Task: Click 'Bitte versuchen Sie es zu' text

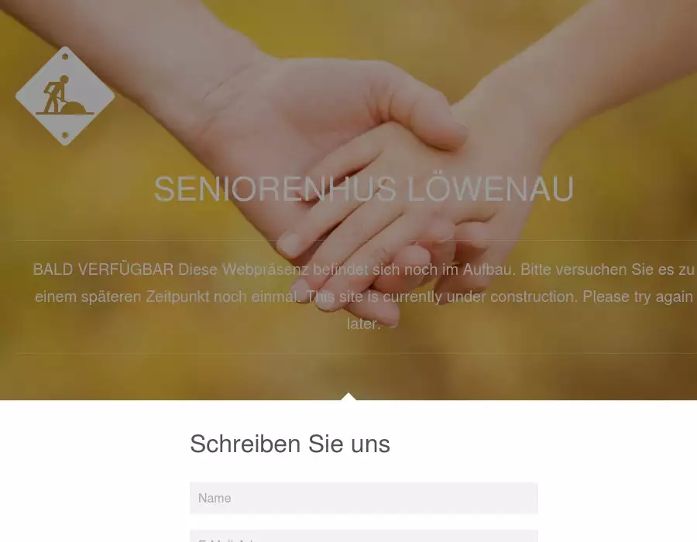Action: (x=607, y=269)
